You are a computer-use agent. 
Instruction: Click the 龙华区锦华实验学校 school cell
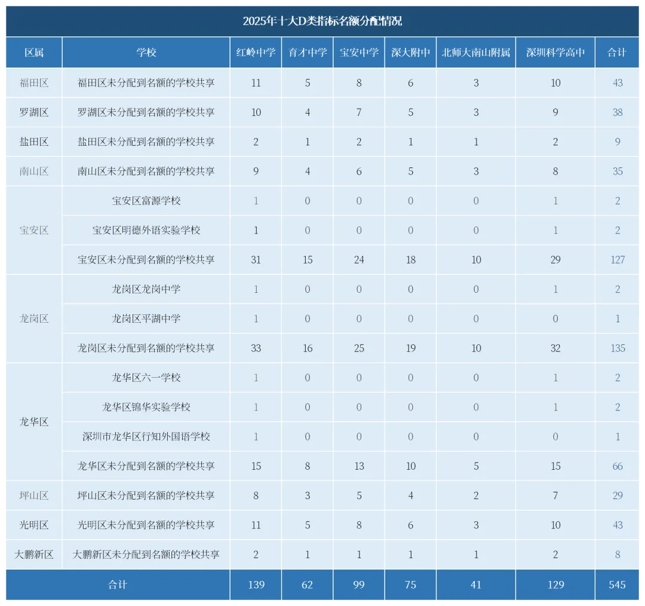(146, 407)
